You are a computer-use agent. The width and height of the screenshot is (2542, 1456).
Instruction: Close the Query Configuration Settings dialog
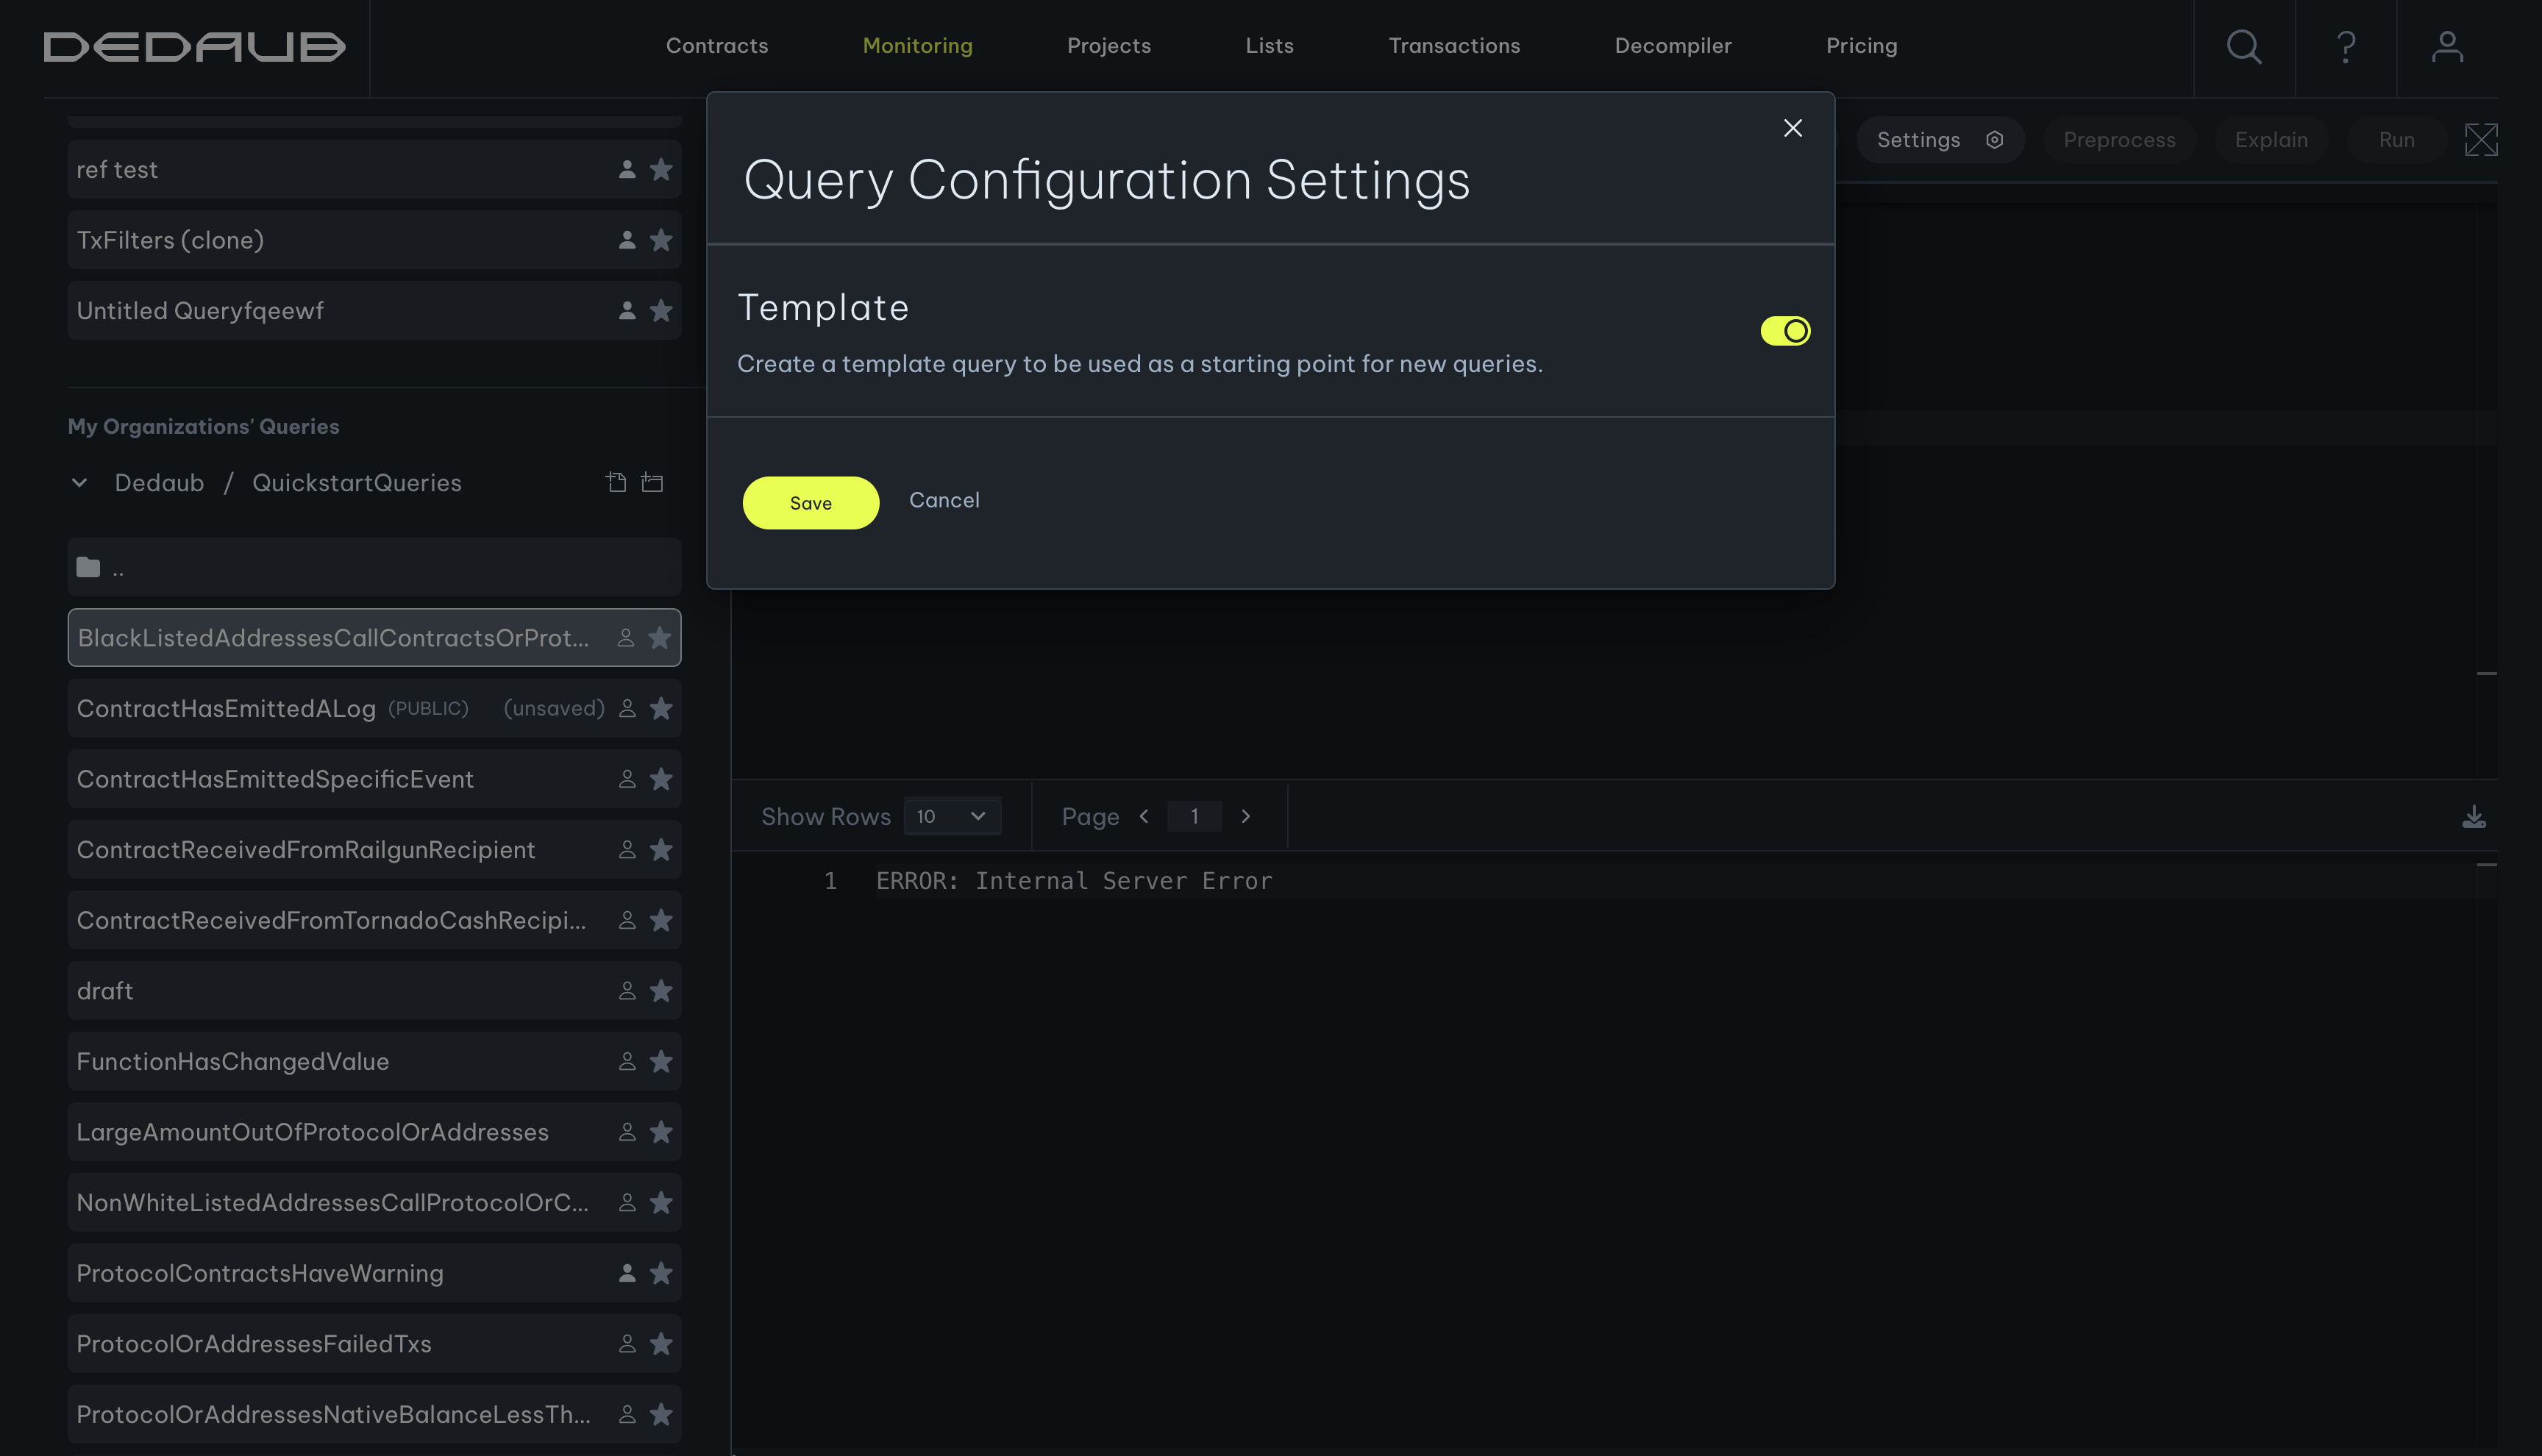tap(1792, 128)
